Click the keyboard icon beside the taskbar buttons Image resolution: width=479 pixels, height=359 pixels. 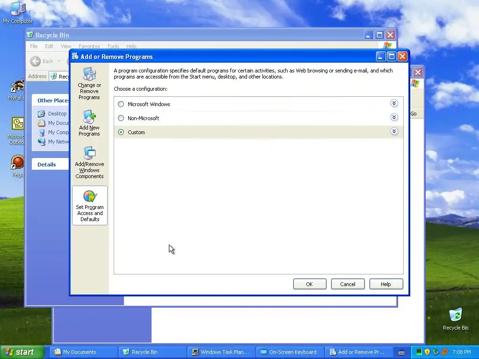tap(401, 352)
